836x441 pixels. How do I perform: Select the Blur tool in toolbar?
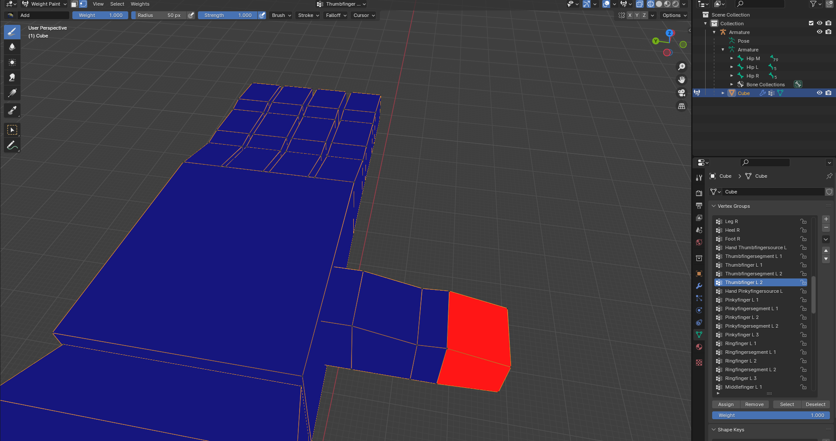coord(12,47)
